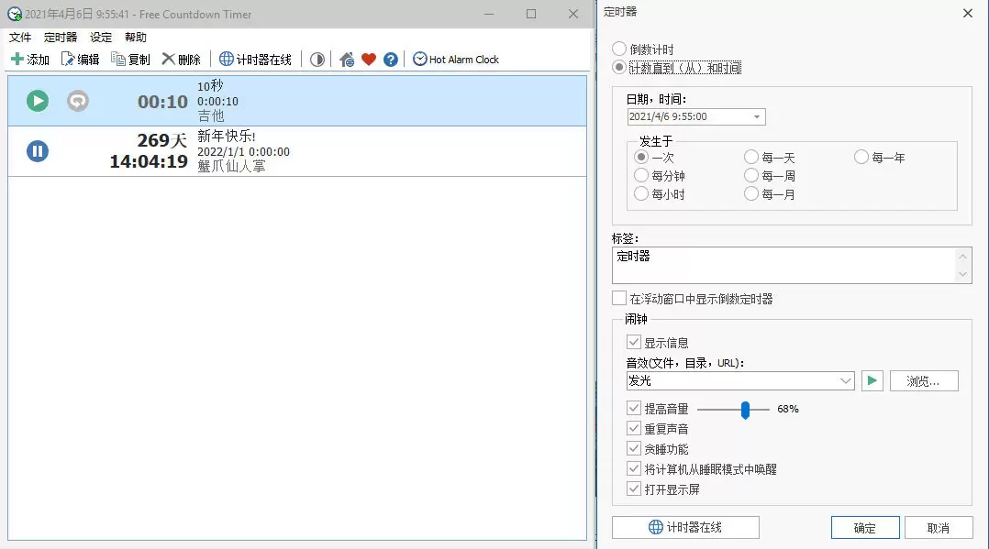
Task: Open Timers Online globe in main toolbar
Action: [227, 60]
